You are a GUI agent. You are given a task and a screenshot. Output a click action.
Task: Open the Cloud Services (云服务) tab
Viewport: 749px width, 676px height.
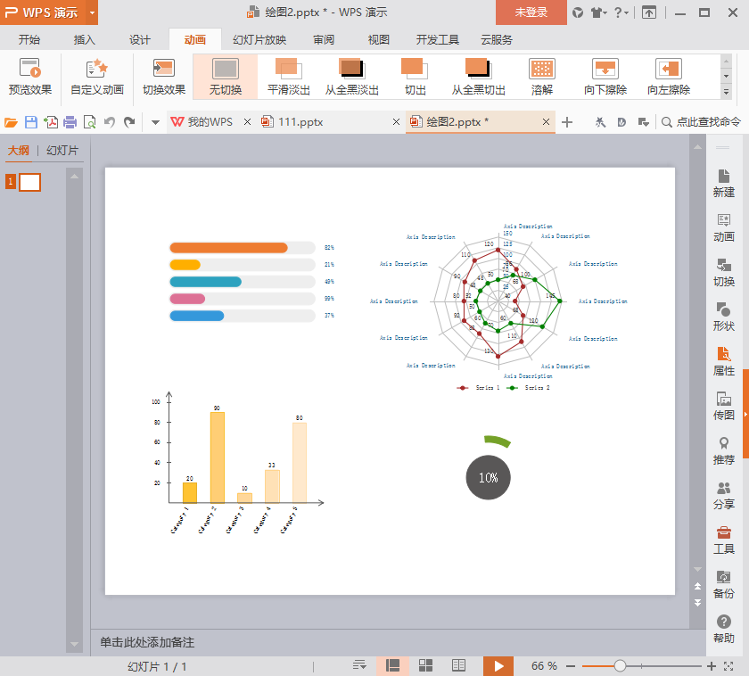click(x=497, y=39)
